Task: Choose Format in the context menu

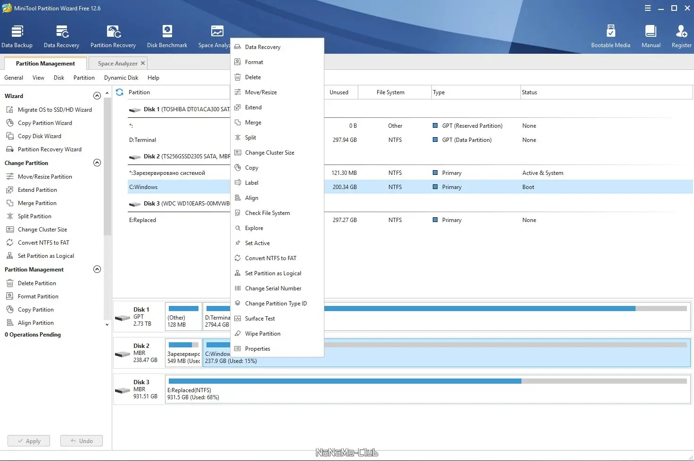Action: [x=254, y=62]
